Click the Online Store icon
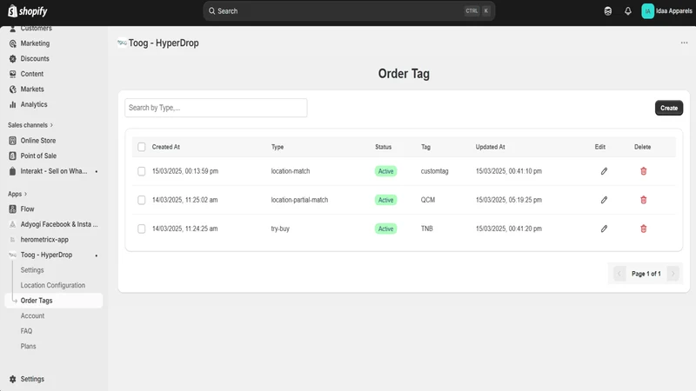 tap(12, 141)
